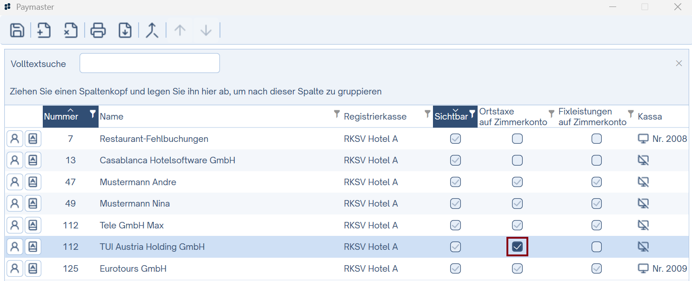Image resolution: width=692 pixels, height=281 pixels.
Task: Add new record with document-plus icon
Action: click(x=44, y=30)
